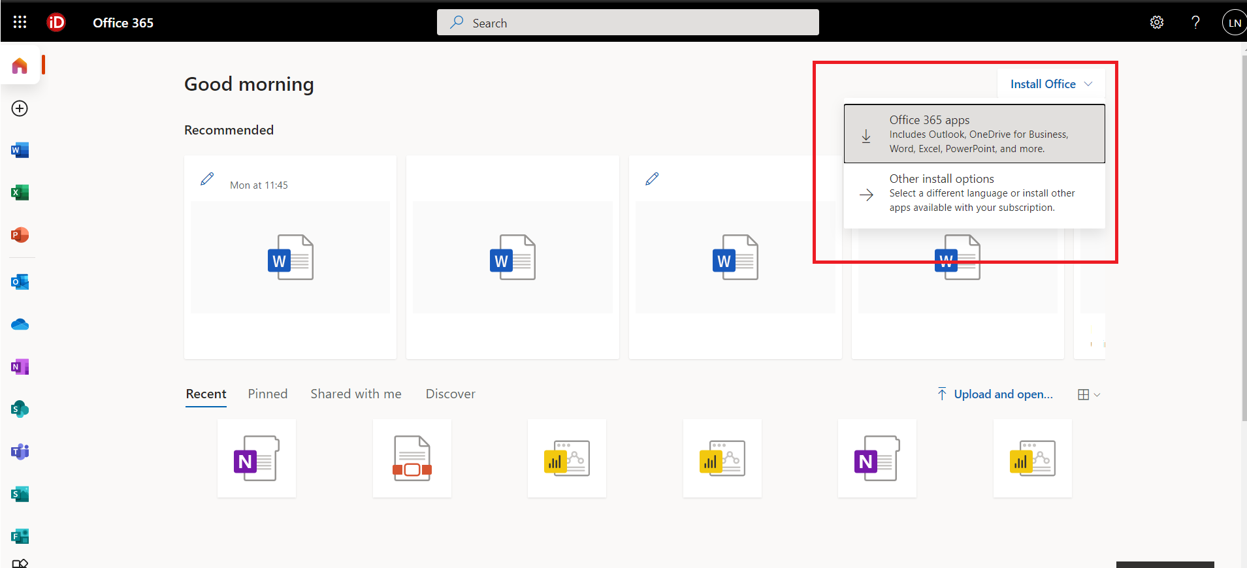The image size is (1247, 568).
Task: Open OneDrive from the sidebar
Action: click(x=20, y=324)
